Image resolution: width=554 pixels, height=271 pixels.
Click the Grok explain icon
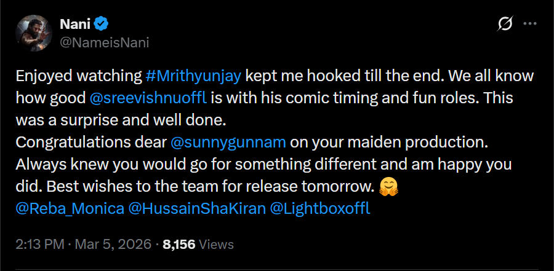click(x=505, y=25)
